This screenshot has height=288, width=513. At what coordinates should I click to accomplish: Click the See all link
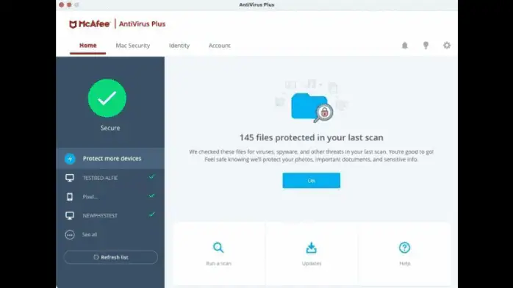click(x=90, y=234)
